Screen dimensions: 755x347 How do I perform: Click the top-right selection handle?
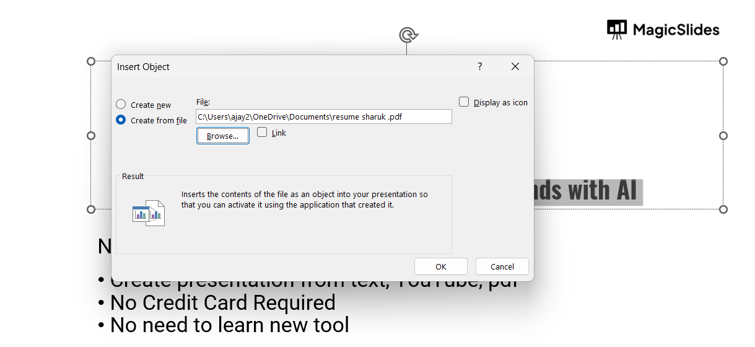point(723,61)
